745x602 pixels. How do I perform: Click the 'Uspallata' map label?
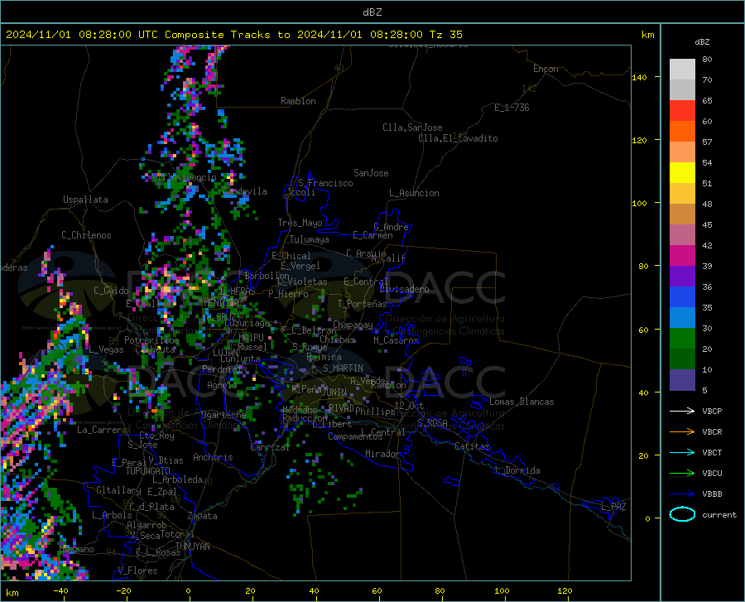click(x=85, y=200)
